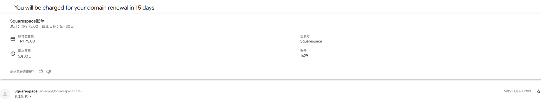Click the 账号 label
The image size is (541, 101).
pos(303,51)
